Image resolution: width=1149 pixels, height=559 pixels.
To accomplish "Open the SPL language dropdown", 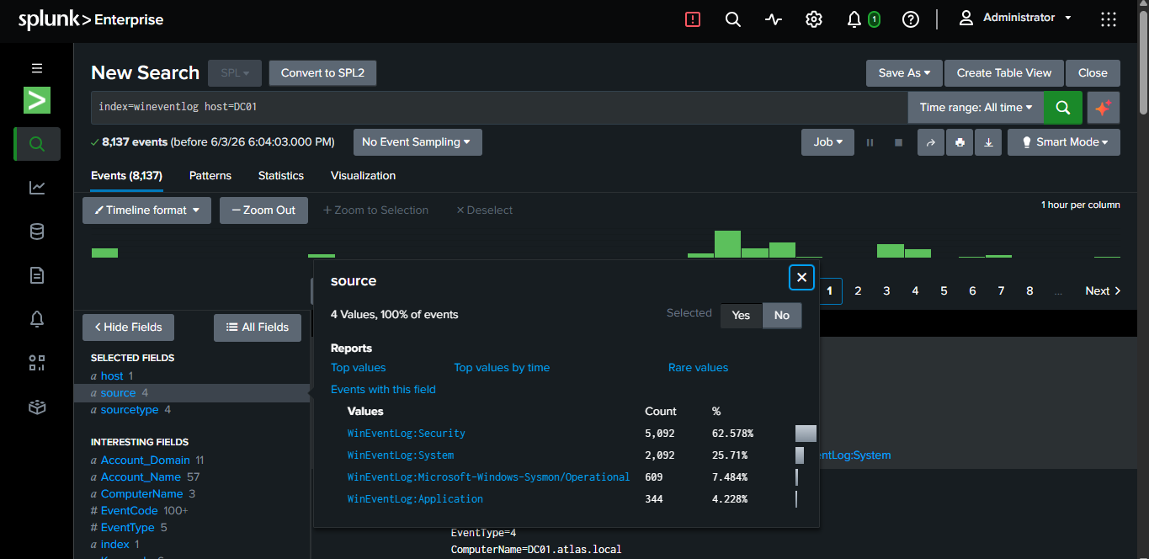I will tap(235, 73).
